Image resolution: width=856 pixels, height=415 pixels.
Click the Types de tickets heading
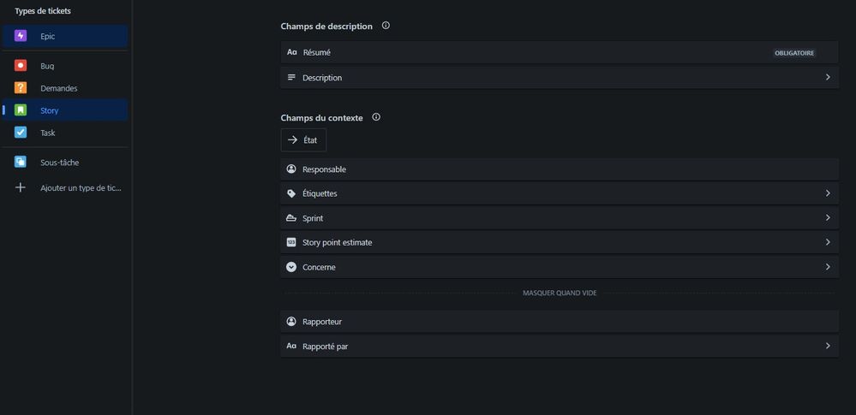tap(43, 11)
